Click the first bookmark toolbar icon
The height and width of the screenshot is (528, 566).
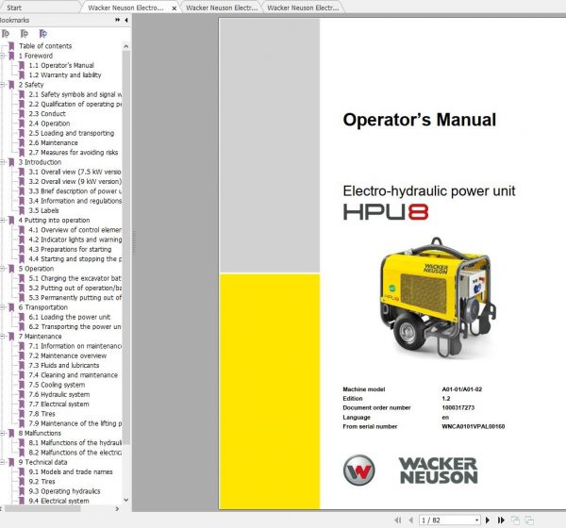(6, 34)
